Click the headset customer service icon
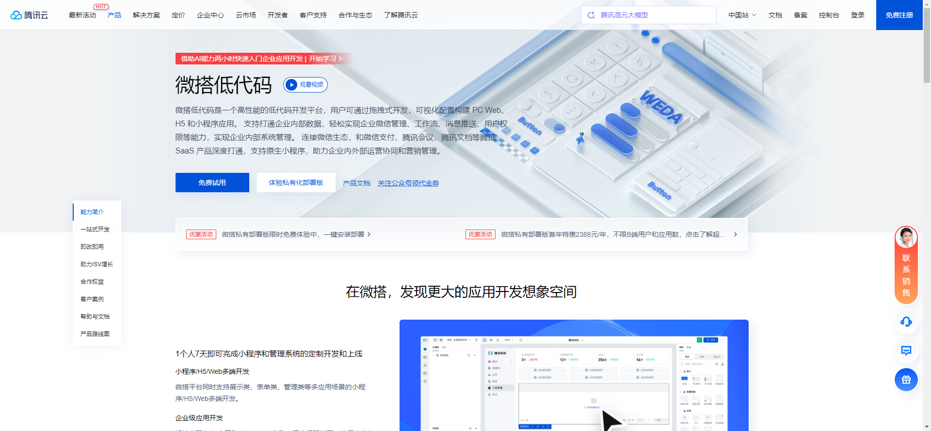The image size is (931, 431). pos(906,322)
